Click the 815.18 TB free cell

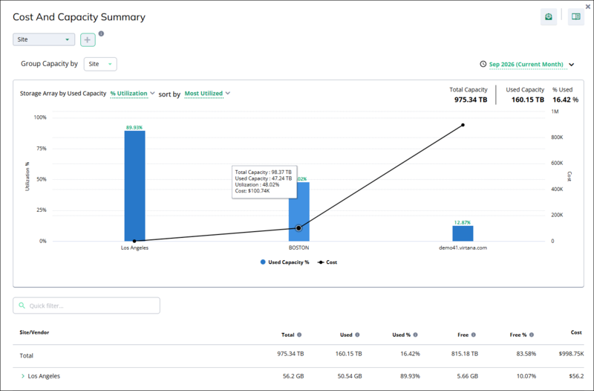tap(465, 353)
